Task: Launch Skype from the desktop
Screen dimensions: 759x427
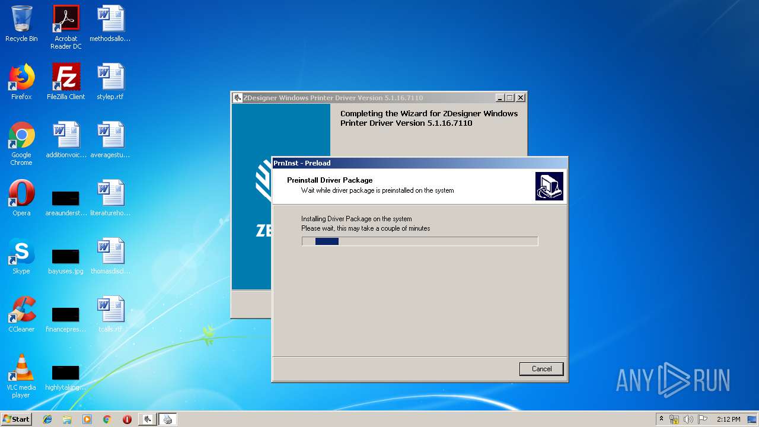Action: click(x=21, y=256)
